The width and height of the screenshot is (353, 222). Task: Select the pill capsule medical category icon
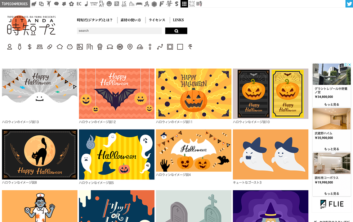(x=49, y=47)
